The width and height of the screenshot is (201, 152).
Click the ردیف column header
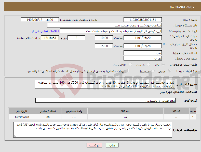point(193,111)
